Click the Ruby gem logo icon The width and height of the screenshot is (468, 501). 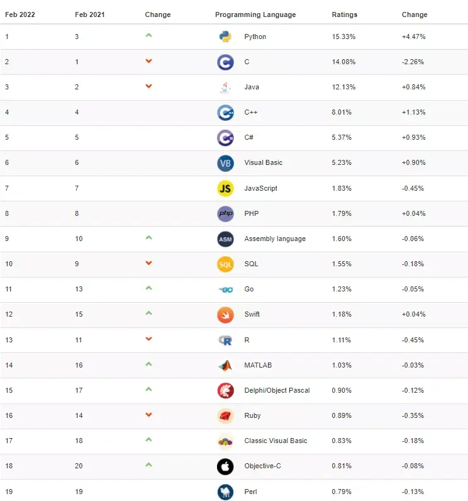pyautogui.click(x=225, y=415)
